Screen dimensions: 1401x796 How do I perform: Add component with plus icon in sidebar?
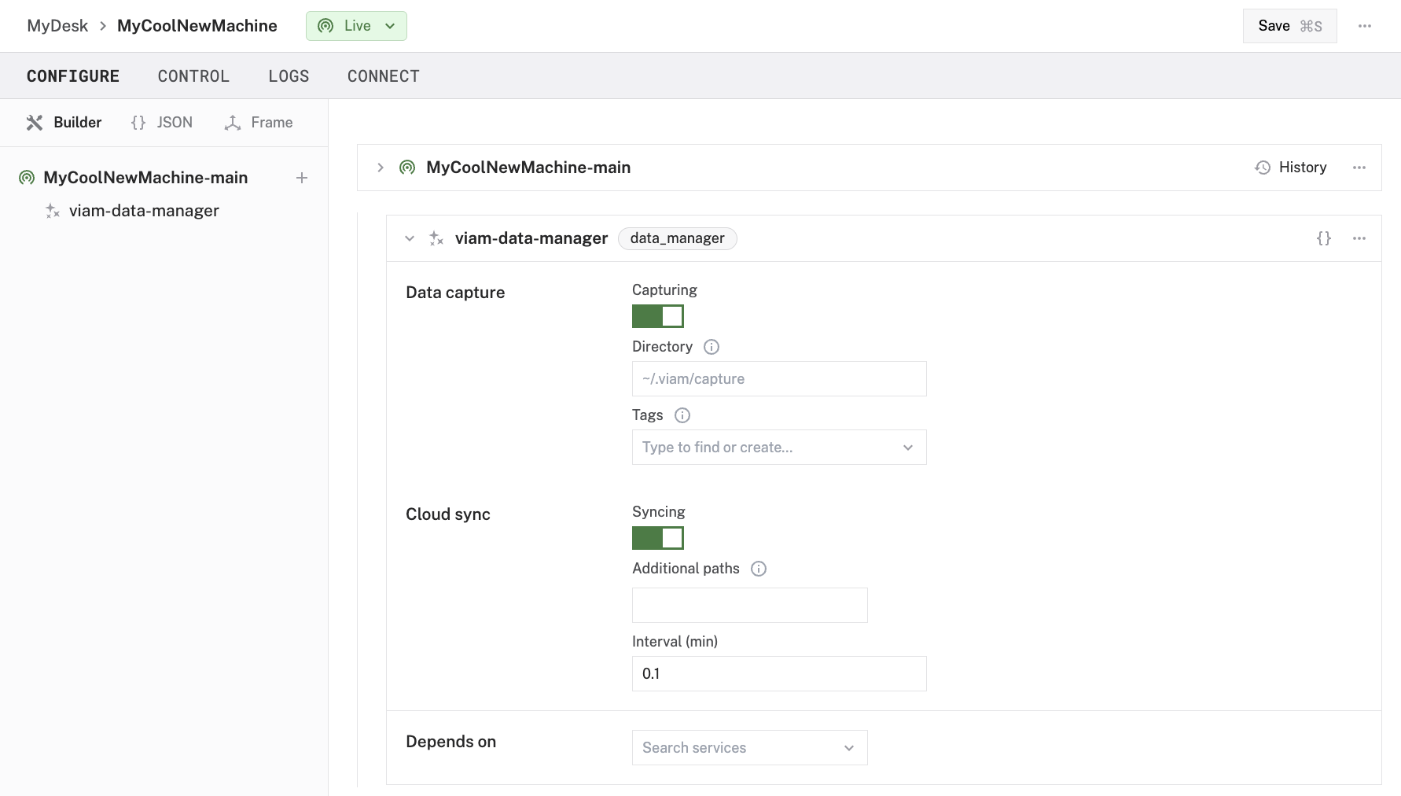tap(302, 178)
